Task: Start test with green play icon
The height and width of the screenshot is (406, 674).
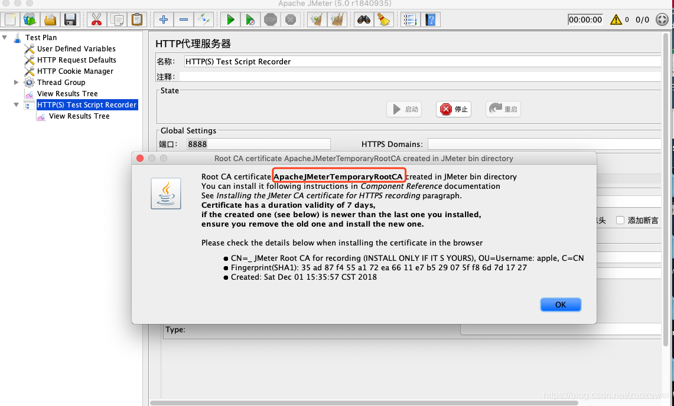Action: [230, 19]
